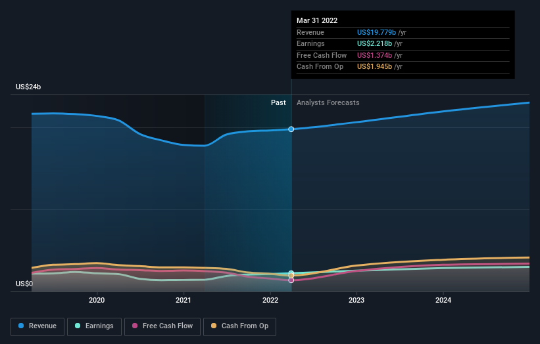Click the Analysts Forecasts label
540x344 pixels.
328,102
